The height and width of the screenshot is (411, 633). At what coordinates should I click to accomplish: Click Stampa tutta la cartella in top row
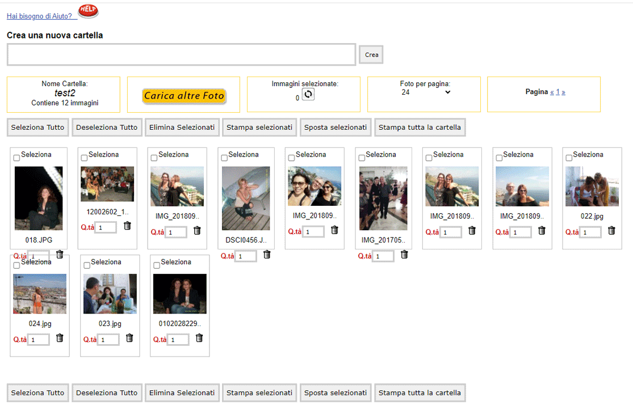point(420,128)
